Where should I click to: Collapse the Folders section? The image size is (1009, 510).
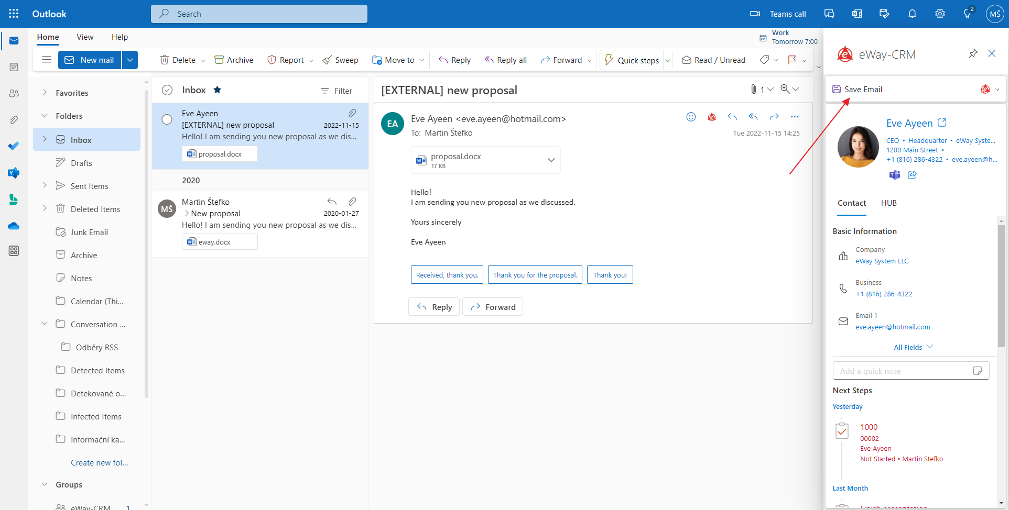click(45, 115)
